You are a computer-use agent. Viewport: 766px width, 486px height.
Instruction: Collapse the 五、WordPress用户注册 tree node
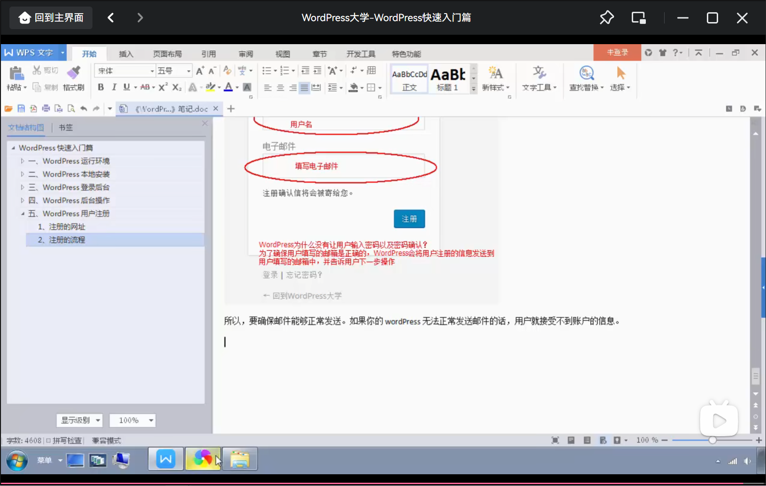(22, 214)
